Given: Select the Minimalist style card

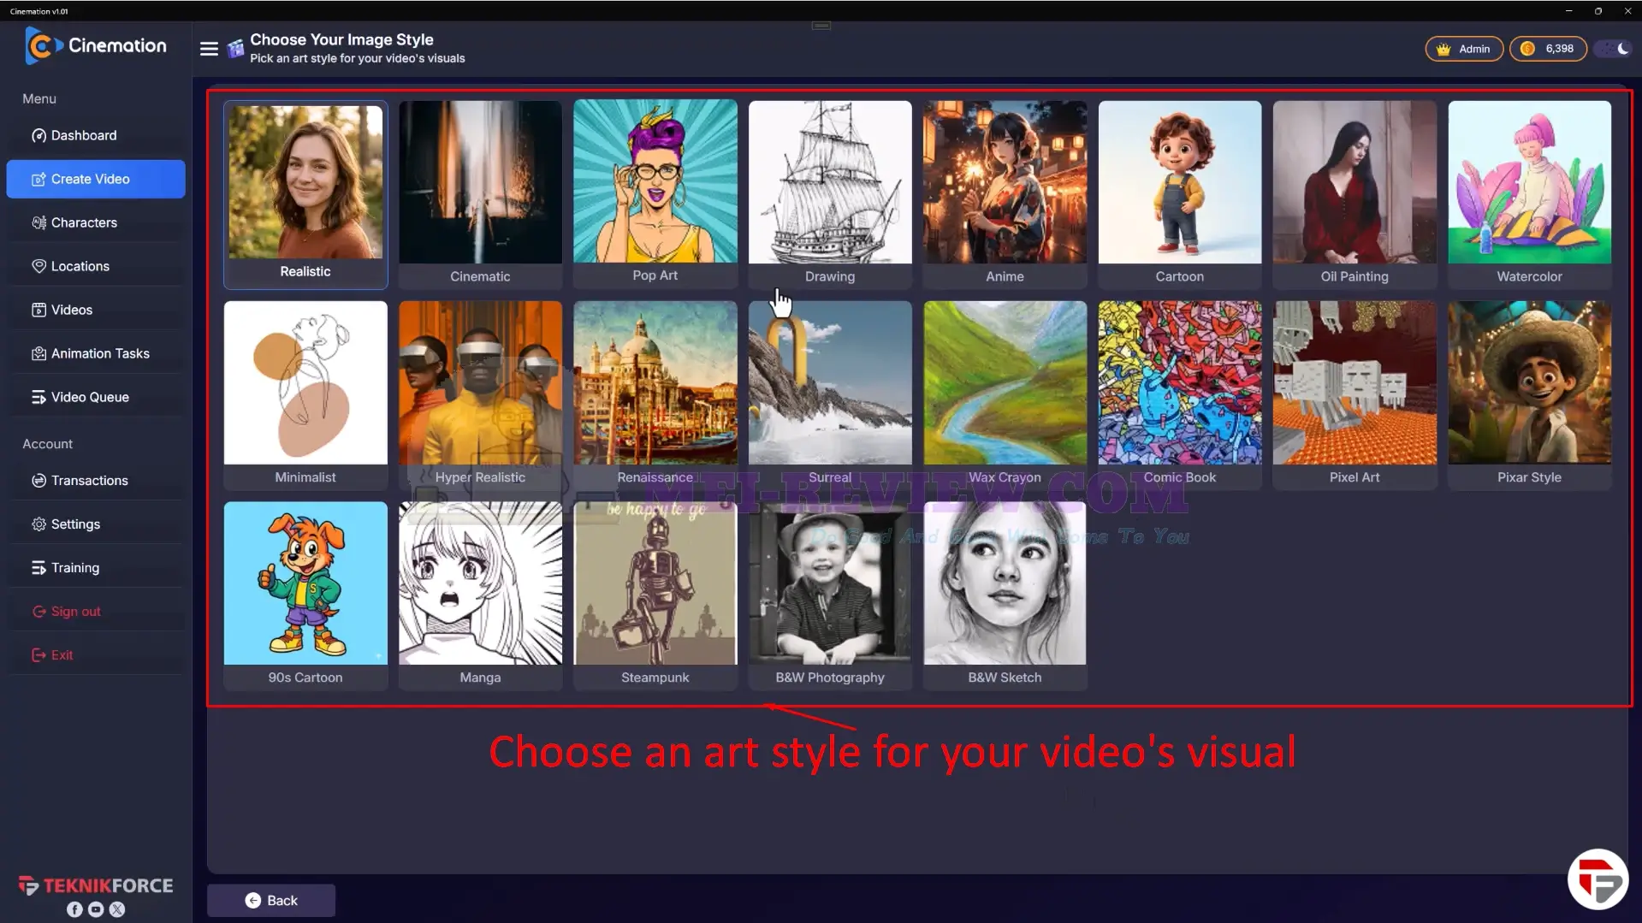Looking at the screenshot, I should coord(305,395).
